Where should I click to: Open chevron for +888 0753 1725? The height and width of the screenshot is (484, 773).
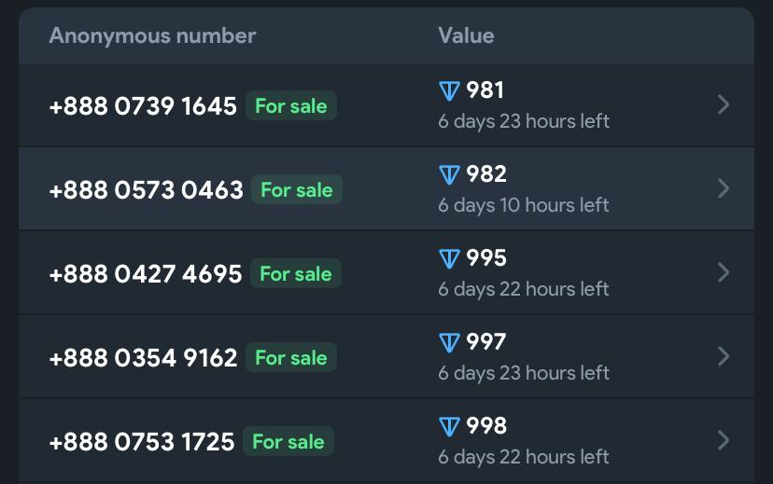(724, 440)
